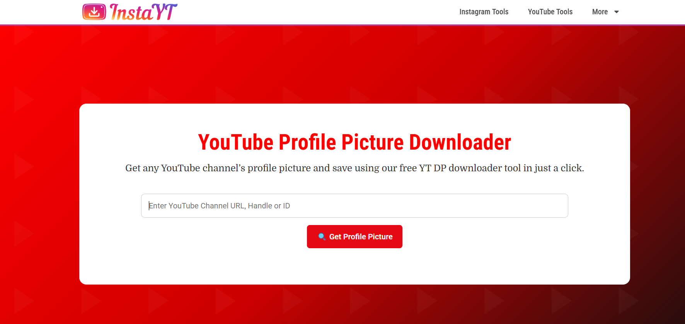Open the Instagram Tools menu
Image resolution: width=685 pixels, height=324 pixels.
[484, 12]
